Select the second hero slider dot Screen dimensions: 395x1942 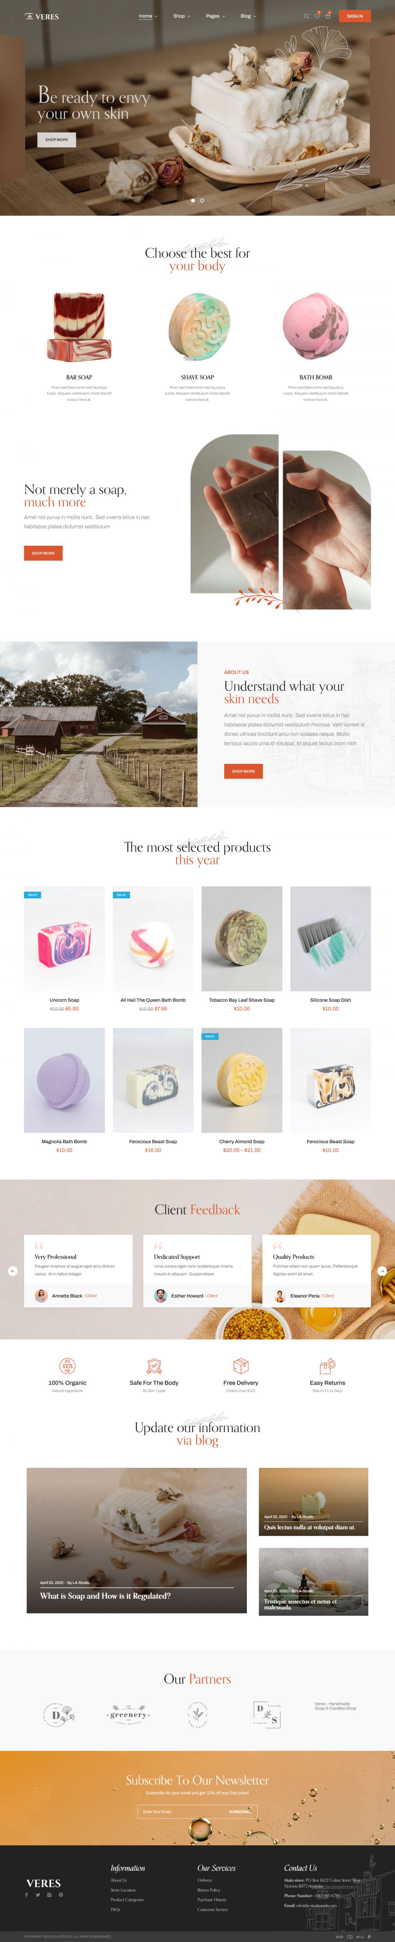point(202,200)
